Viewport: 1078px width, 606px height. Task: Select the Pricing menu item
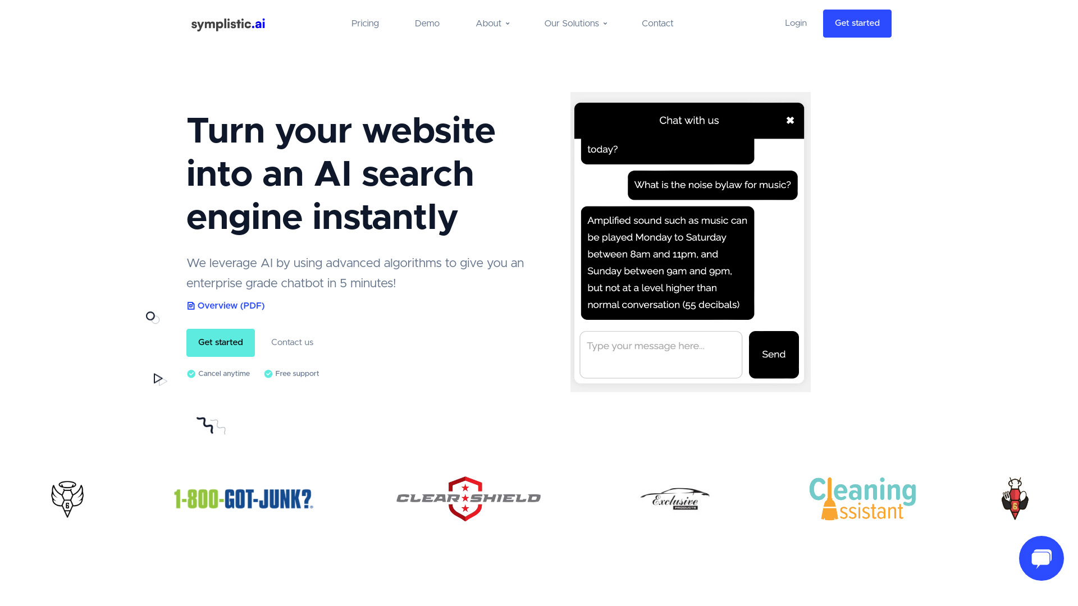(x=365, y=23)
